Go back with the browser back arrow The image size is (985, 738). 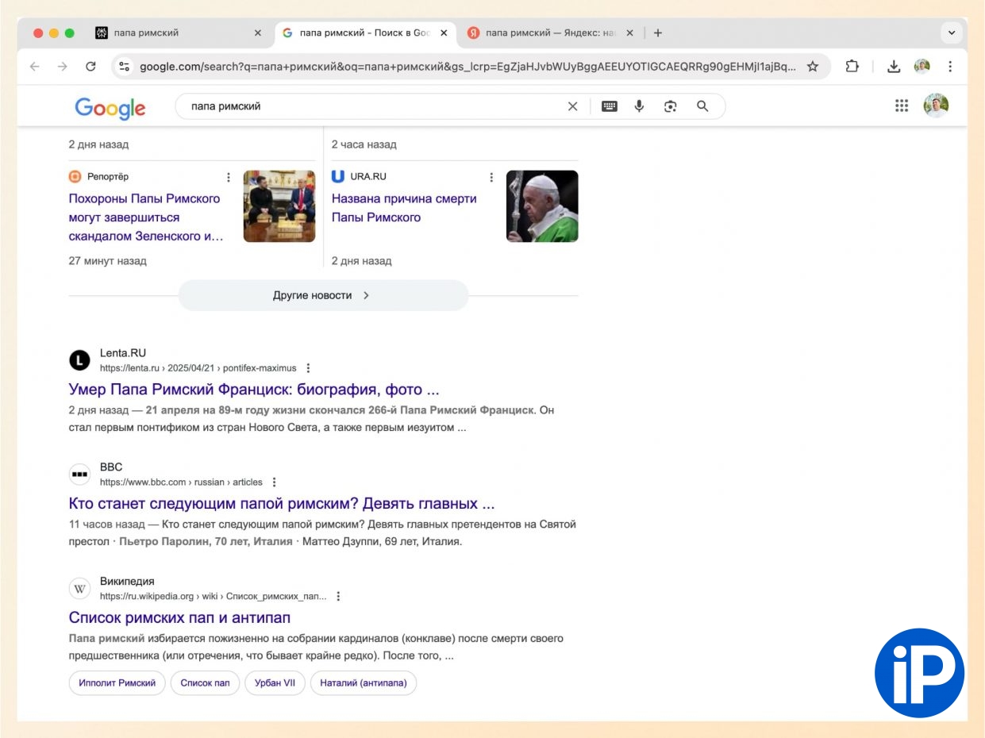click(x=34, y=67)
